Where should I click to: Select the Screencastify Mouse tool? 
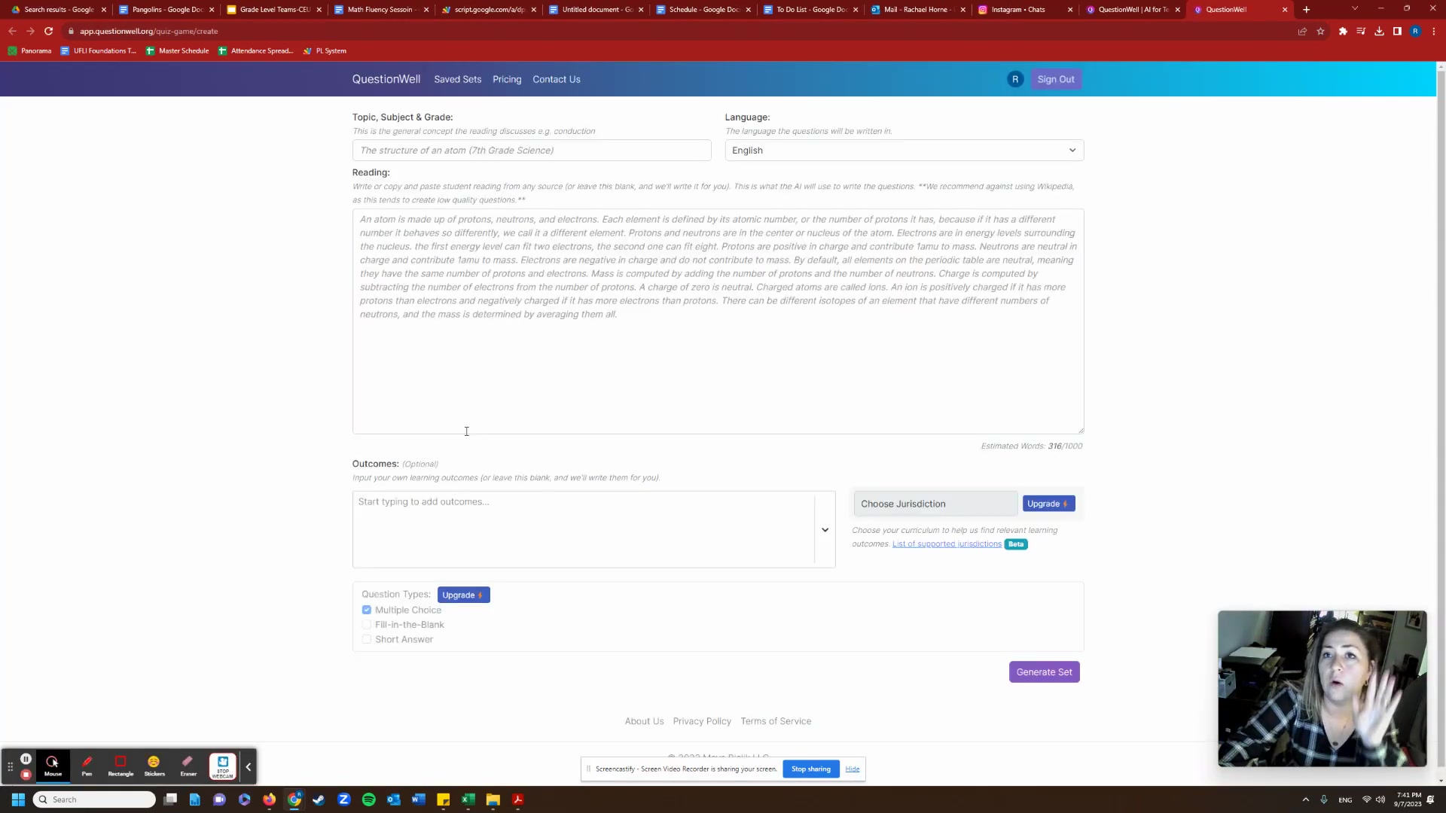point(53,766)
